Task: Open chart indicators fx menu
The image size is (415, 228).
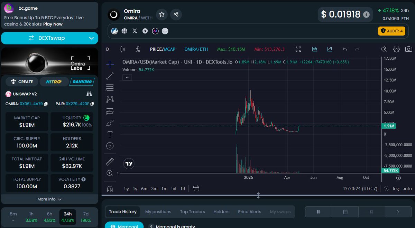Action: pyautogui.click(x=138, y=49)
